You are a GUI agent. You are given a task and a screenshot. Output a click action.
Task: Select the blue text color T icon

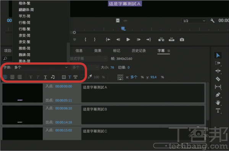coord(70,77)
